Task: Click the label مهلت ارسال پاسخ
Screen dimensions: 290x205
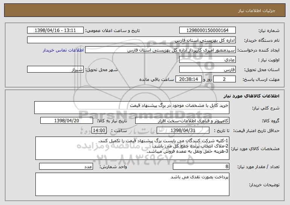Action: (261, 79)
